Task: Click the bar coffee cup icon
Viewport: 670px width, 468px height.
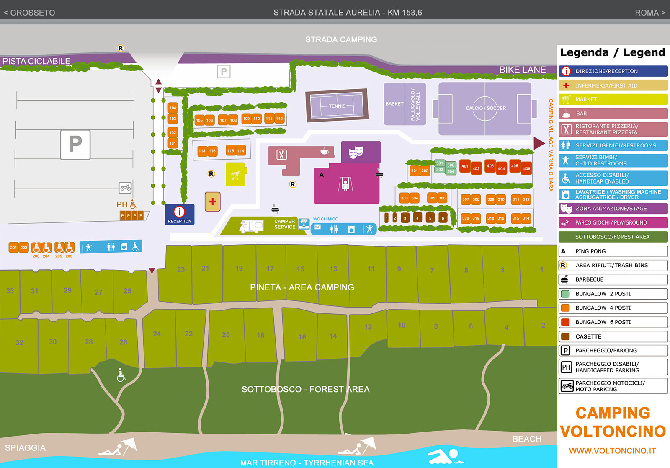Action: pyautogui.click(x=325, y=151)
